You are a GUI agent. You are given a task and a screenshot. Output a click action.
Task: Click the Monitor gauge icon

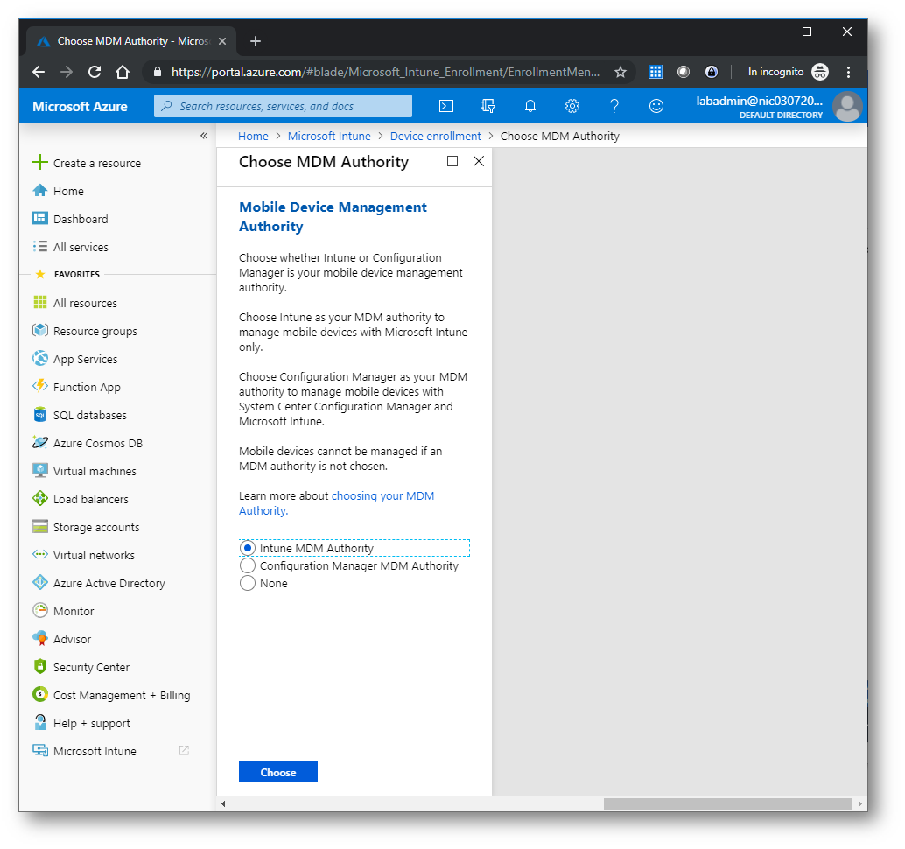(40, 610)
